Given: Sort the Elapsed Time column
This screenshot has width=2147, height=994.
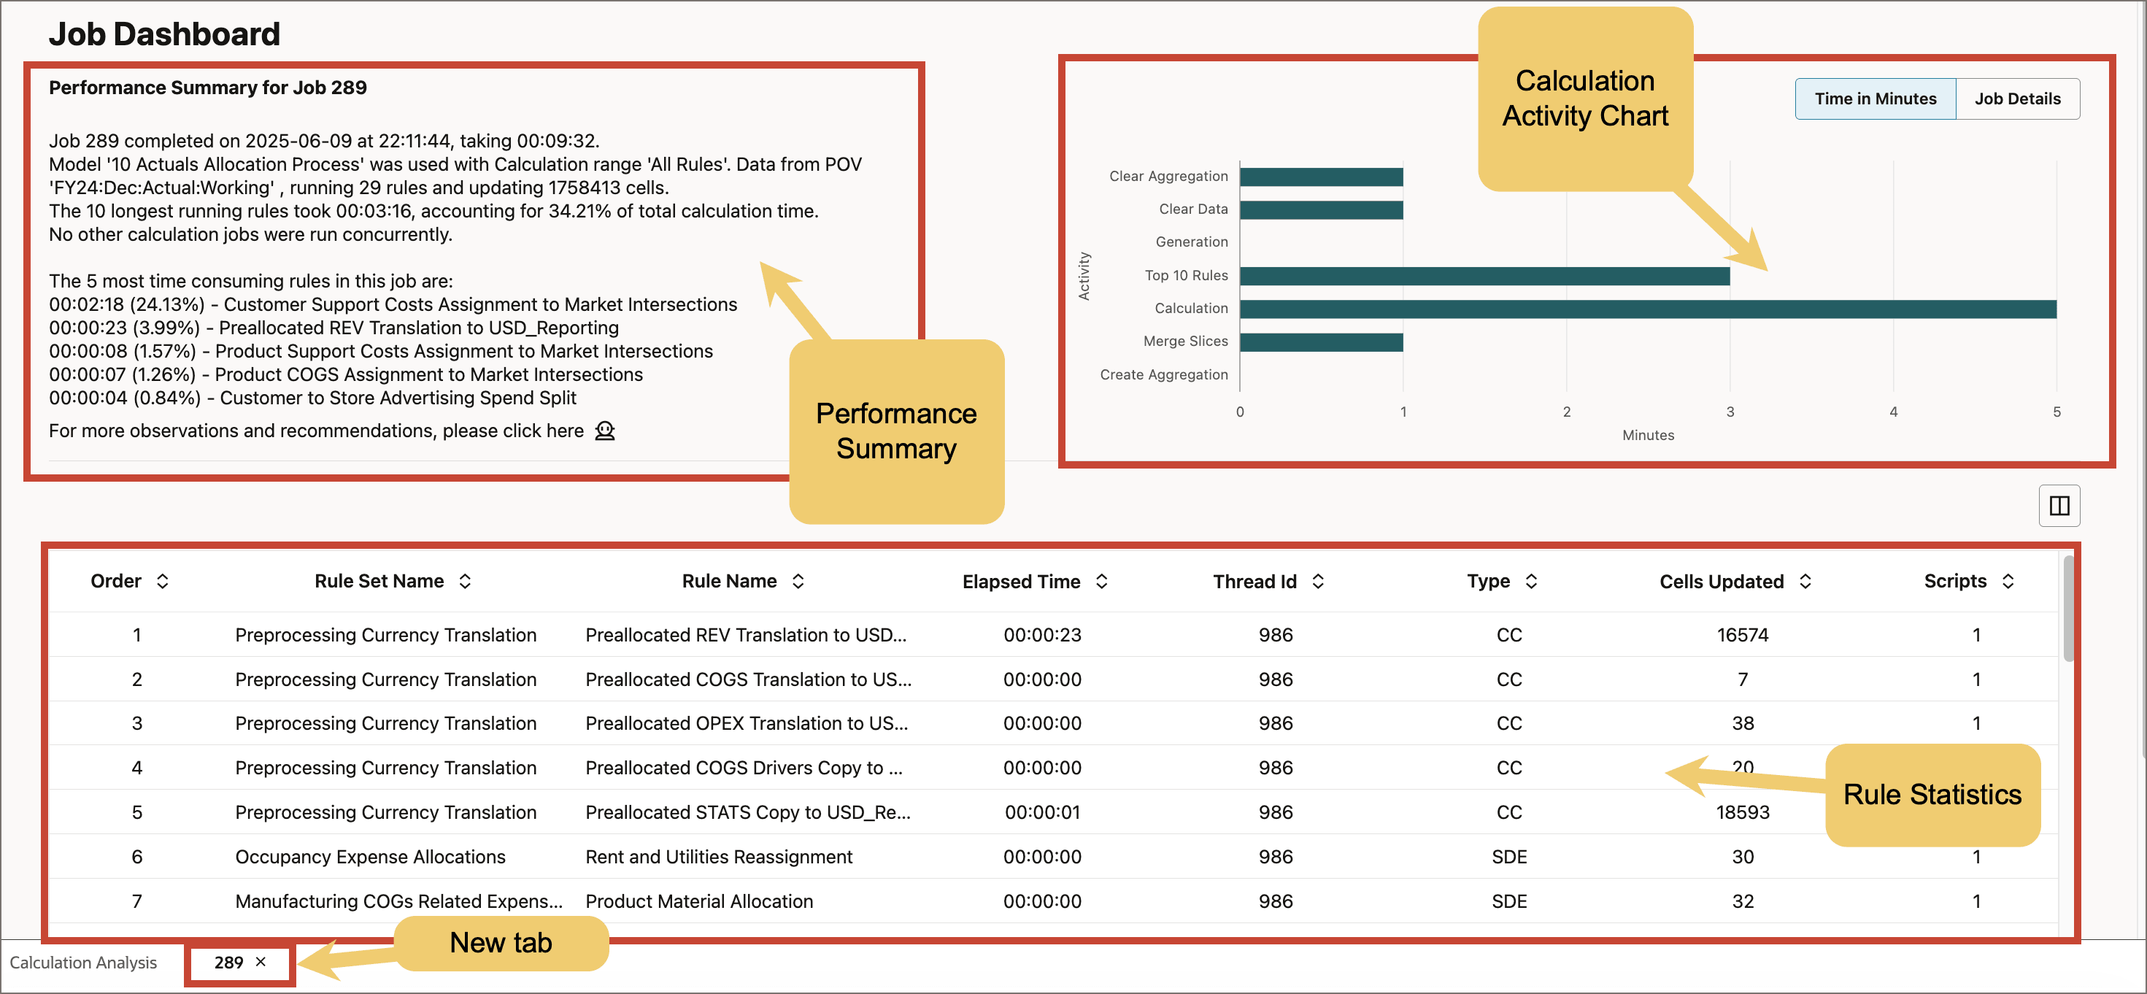Looking at the screenshot, I should pyautogui.click(x=1102, y=581).
